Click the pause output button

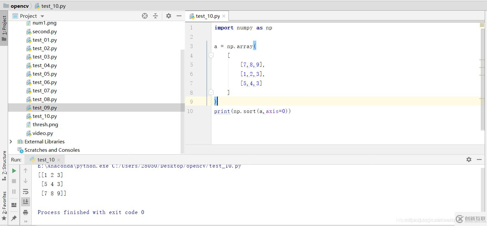pos(14,192)
